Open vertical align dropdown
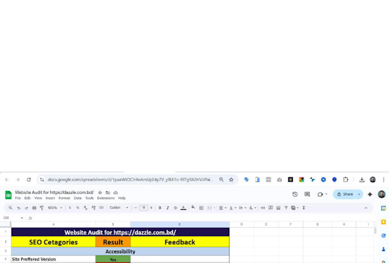Image resolution: width=389 pixels, height=263 pixels. point(232,208)
